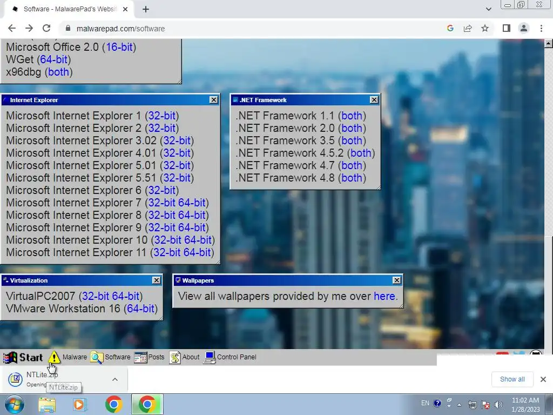Click Show all downloads
Image resolution: width=553 pixels, height=415 pixels.
(512, 379)
